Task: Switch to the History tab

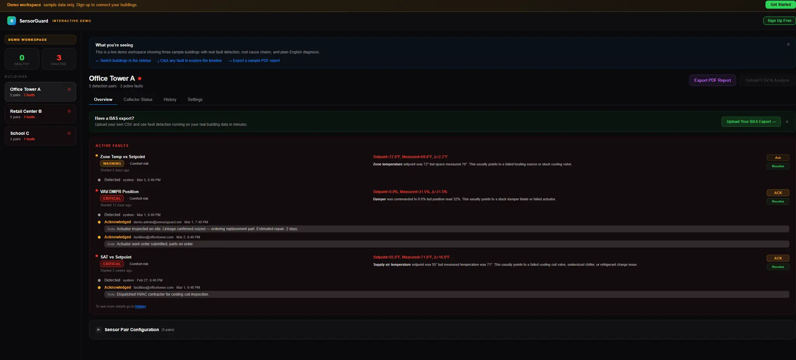Action: [170, 100]
